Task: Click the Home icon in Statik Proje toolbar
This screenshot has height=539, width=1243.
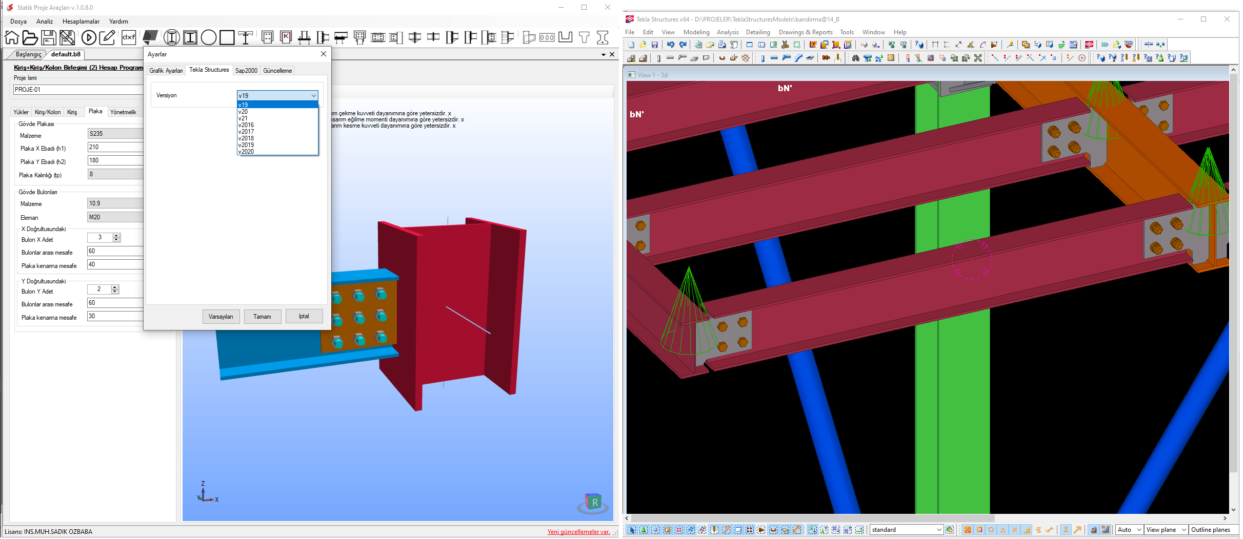Action: click(x=12, y=37)
